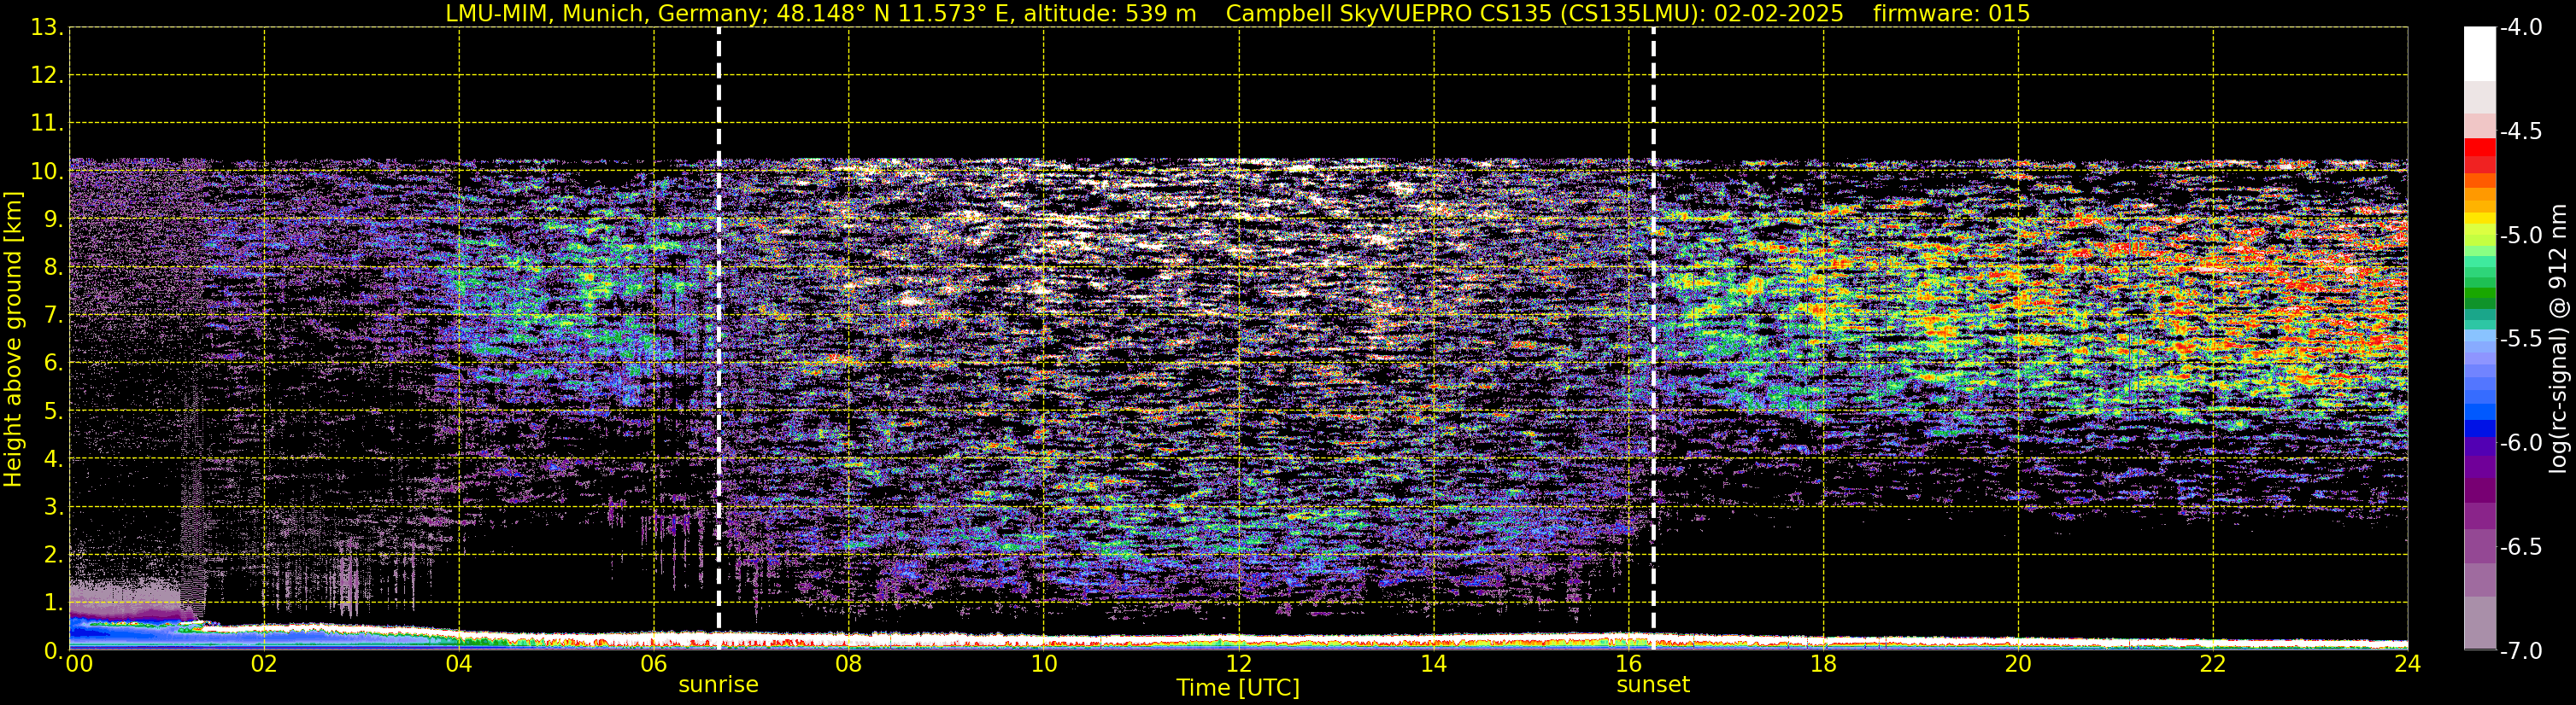Click time axis tick label 06
Screen dimensions: 2576x705
point(653,664)
